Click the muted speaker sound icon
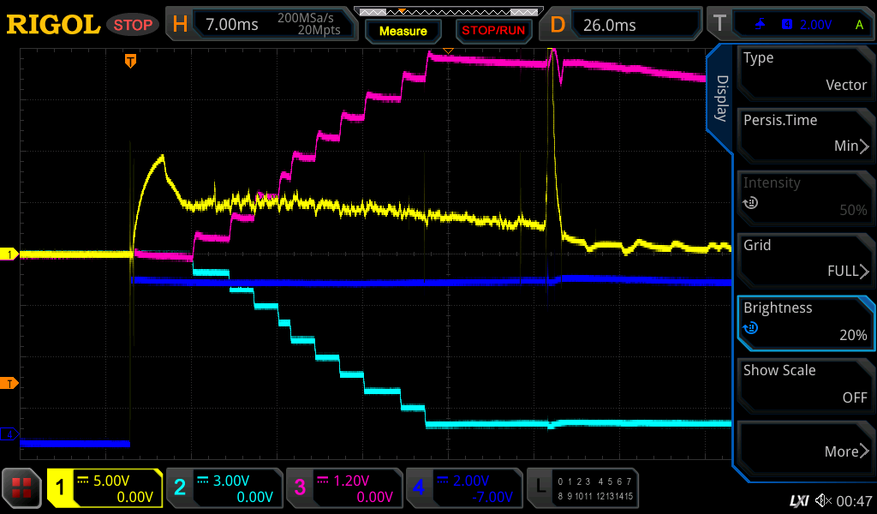877x514 pixels. click(823, 500)
